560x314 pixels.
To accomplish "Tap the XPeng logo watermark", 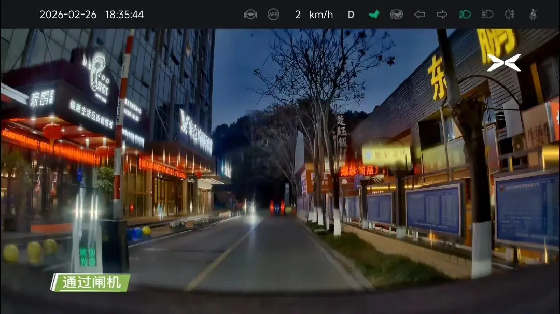I will [503, 63].
